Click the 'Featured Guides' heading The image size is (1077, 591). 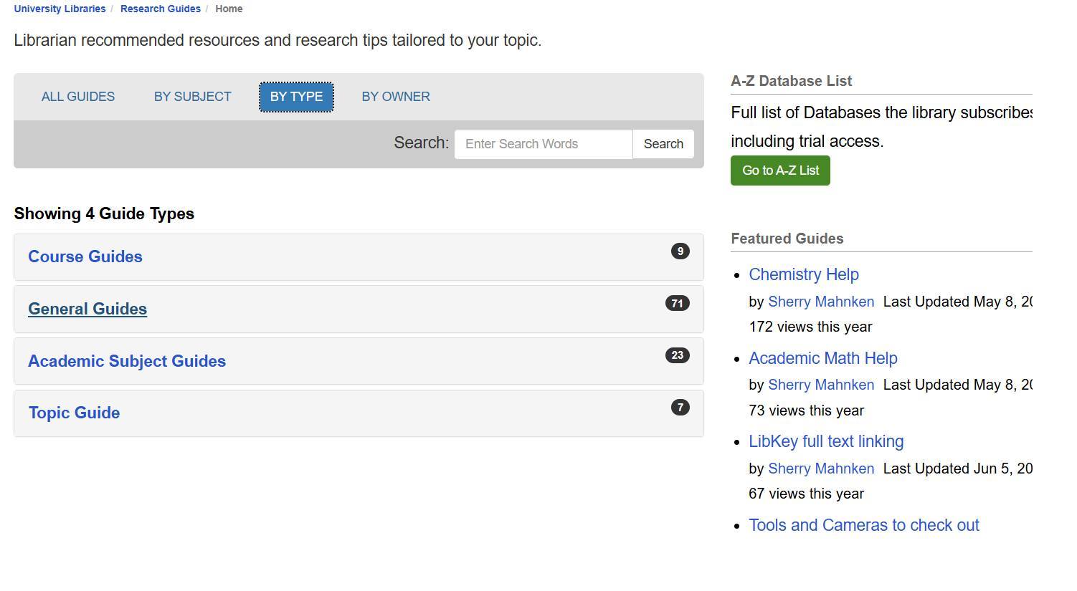[787, 239]
